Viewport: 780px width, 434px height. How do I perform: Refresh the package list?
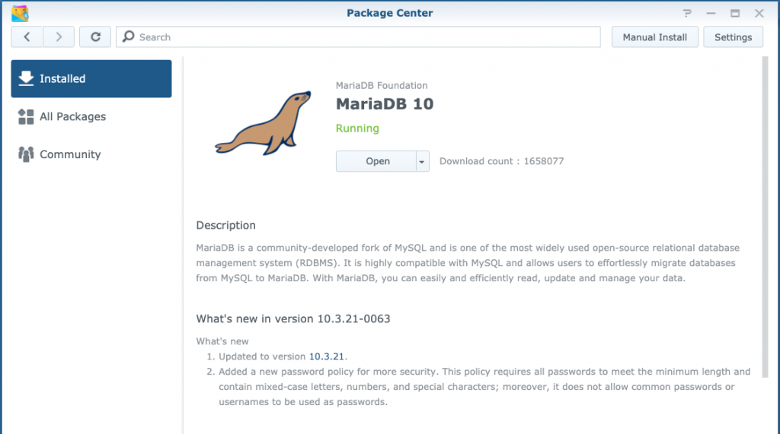[95, 36]
